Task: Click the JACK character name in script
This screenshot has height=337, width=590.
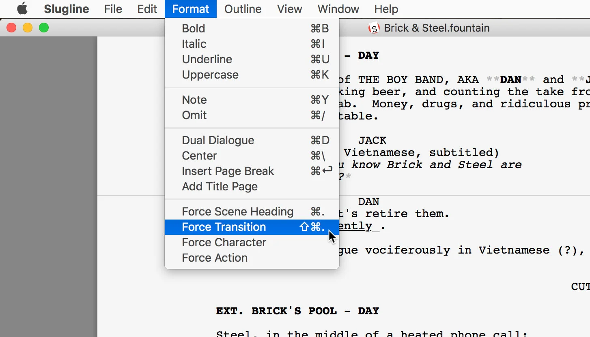Action: pos(372,141)
